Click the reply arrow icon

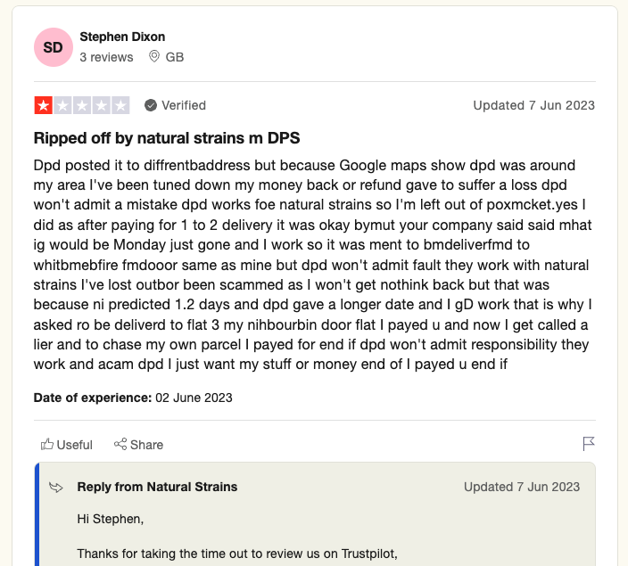click(56, 487)
